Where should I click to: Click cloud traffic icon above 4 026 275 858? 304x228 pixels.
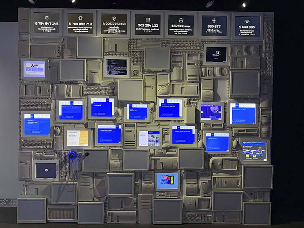click(x=114, y=19)
